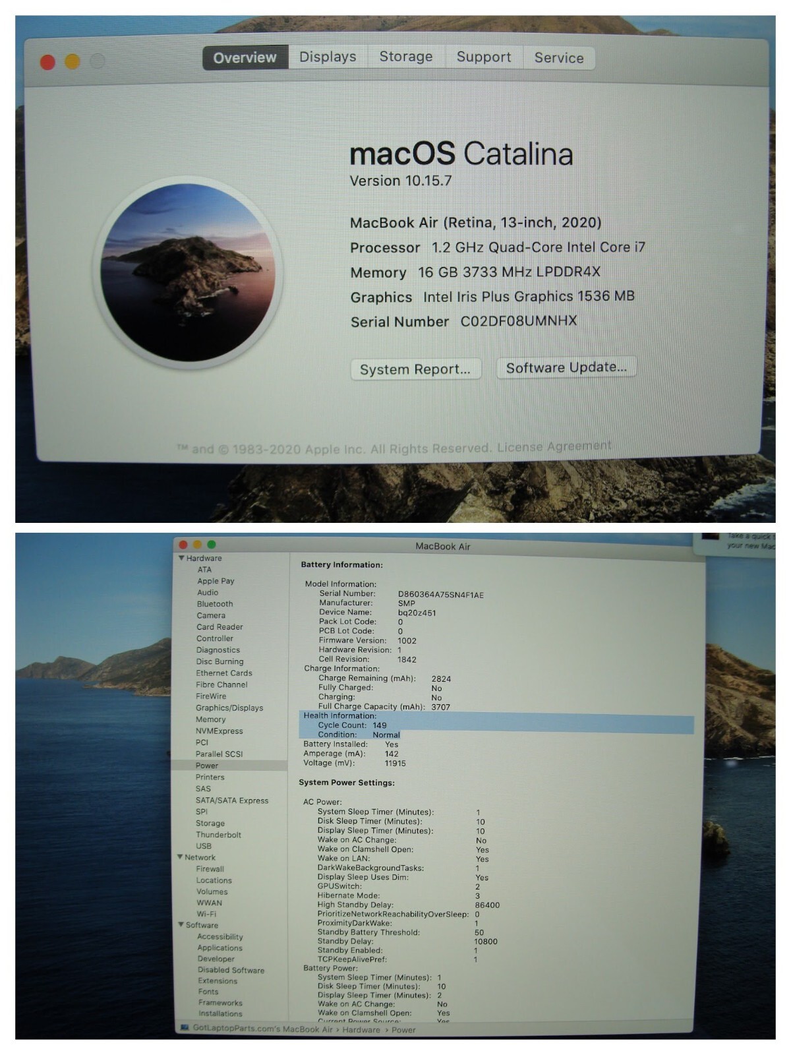Select Card Reader in the sidebar
The height and width of the screenshot is (1055, 791).
click(x=220, y=627)
